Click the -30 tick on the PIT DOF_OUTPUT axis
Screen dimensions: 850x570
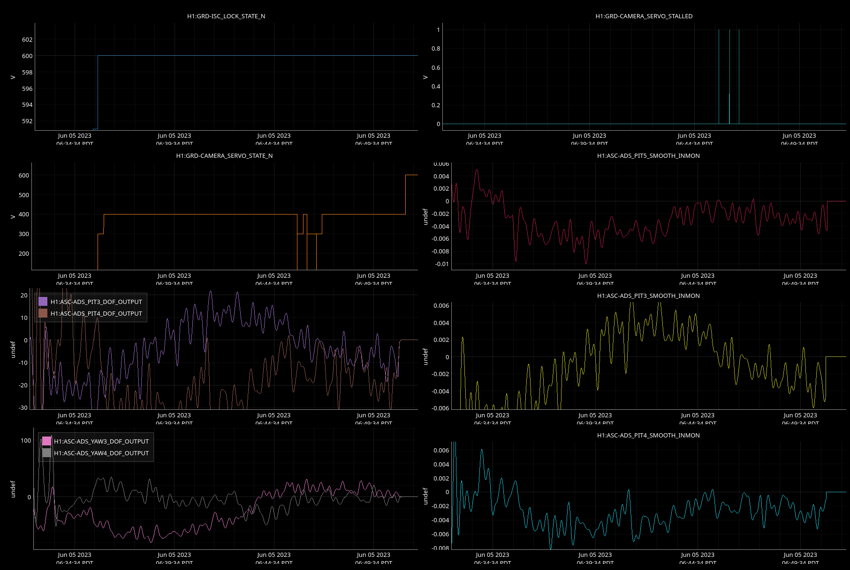[23, 407]
